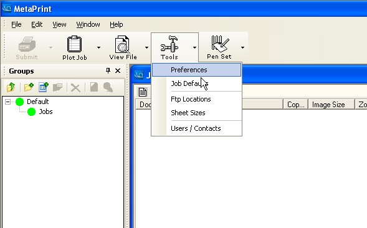
Task: Select the Jobs item in the tree
Action: [x=45, y=112]
